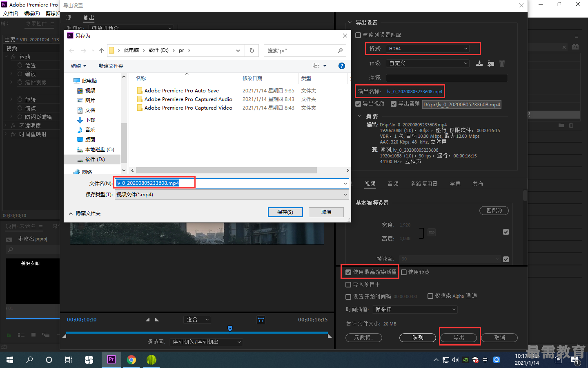Toggle the checkbox beside 帧速率
The height and width of the screenshot is (368, 588).
coord(506,259)
